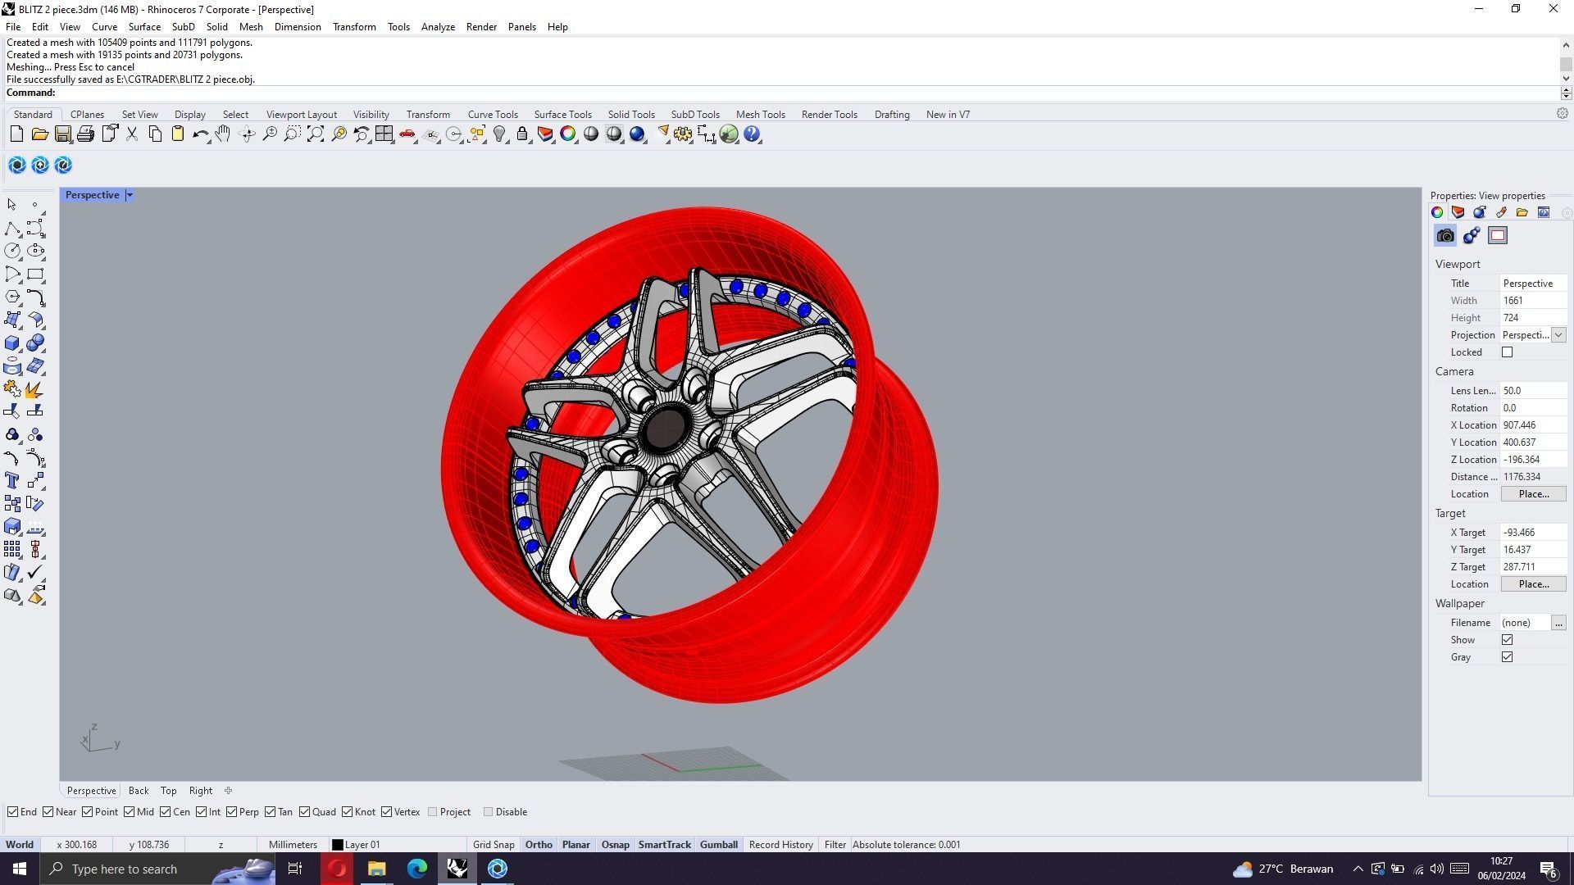Image resolution: width=1574 pixels, height=885 pixels.
Task: Click the camera View properties icon
Action: 1445,236
